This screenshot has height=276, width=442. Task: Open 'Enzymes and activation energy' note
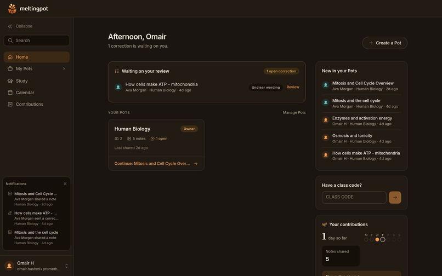click(x=362, y=118)
